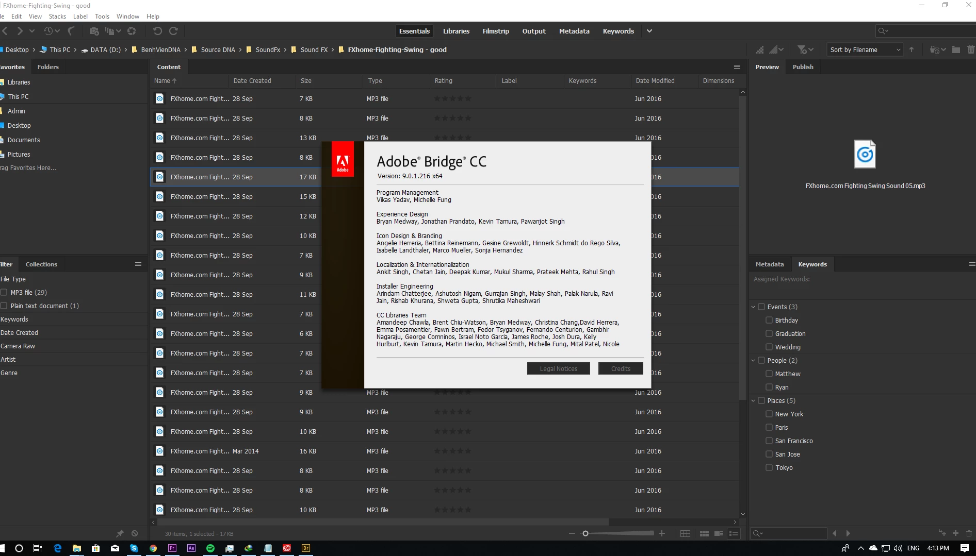Open filter items by rating menu
Viewport: 976px width, 556px height.
click(805, 49)
